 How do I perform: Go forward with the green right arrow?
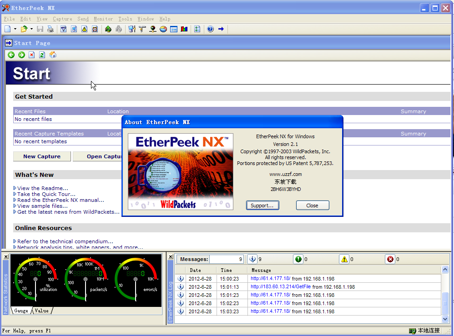pos(21,55)
